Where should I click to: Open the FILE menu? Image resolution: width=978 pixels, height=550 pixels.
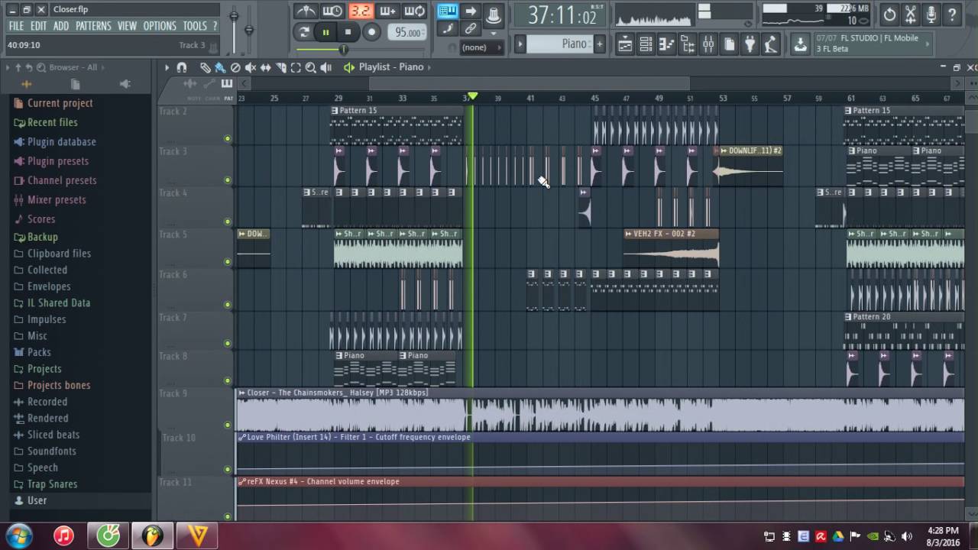pos(16,26)
